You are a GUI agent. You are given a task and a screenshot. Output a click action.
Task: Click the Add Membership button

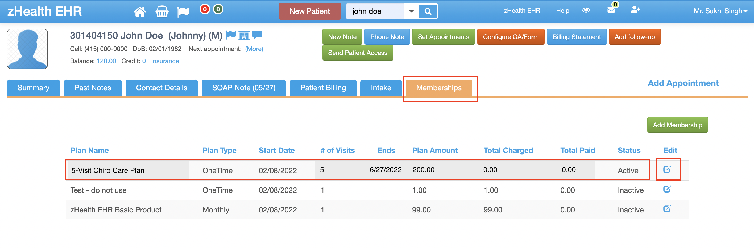pyautogui.click(x=677, y=125)
